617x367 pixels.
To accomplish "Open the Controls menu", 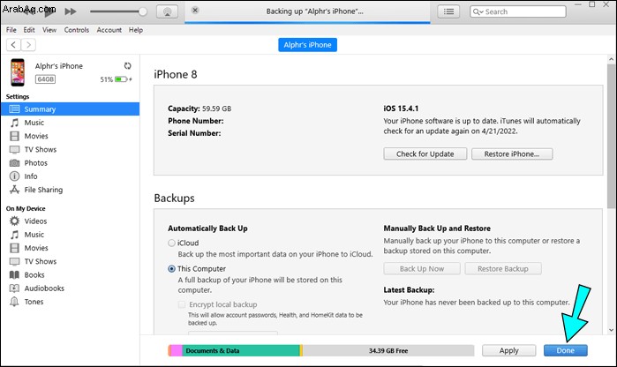I will [77, 30].
